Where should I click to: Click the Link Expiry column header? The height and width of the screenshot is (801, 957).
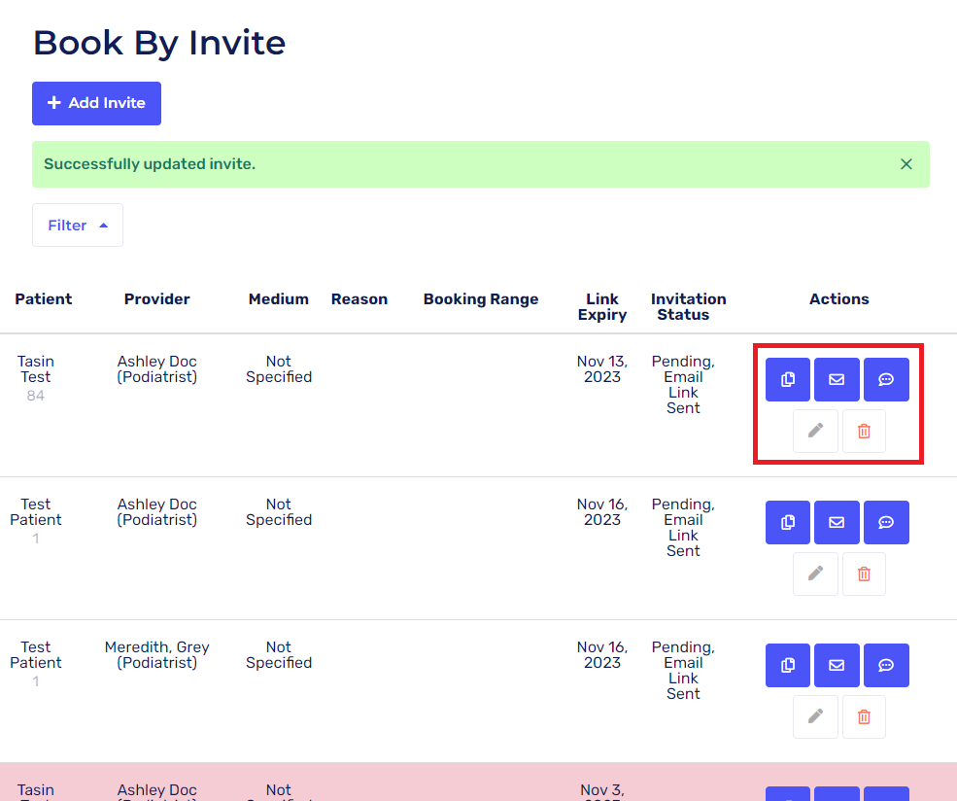click(602, 306)
